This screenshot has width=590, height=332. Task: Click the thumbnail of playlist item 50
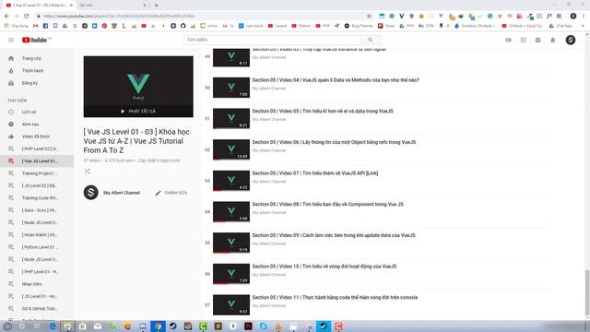[231, 88]
